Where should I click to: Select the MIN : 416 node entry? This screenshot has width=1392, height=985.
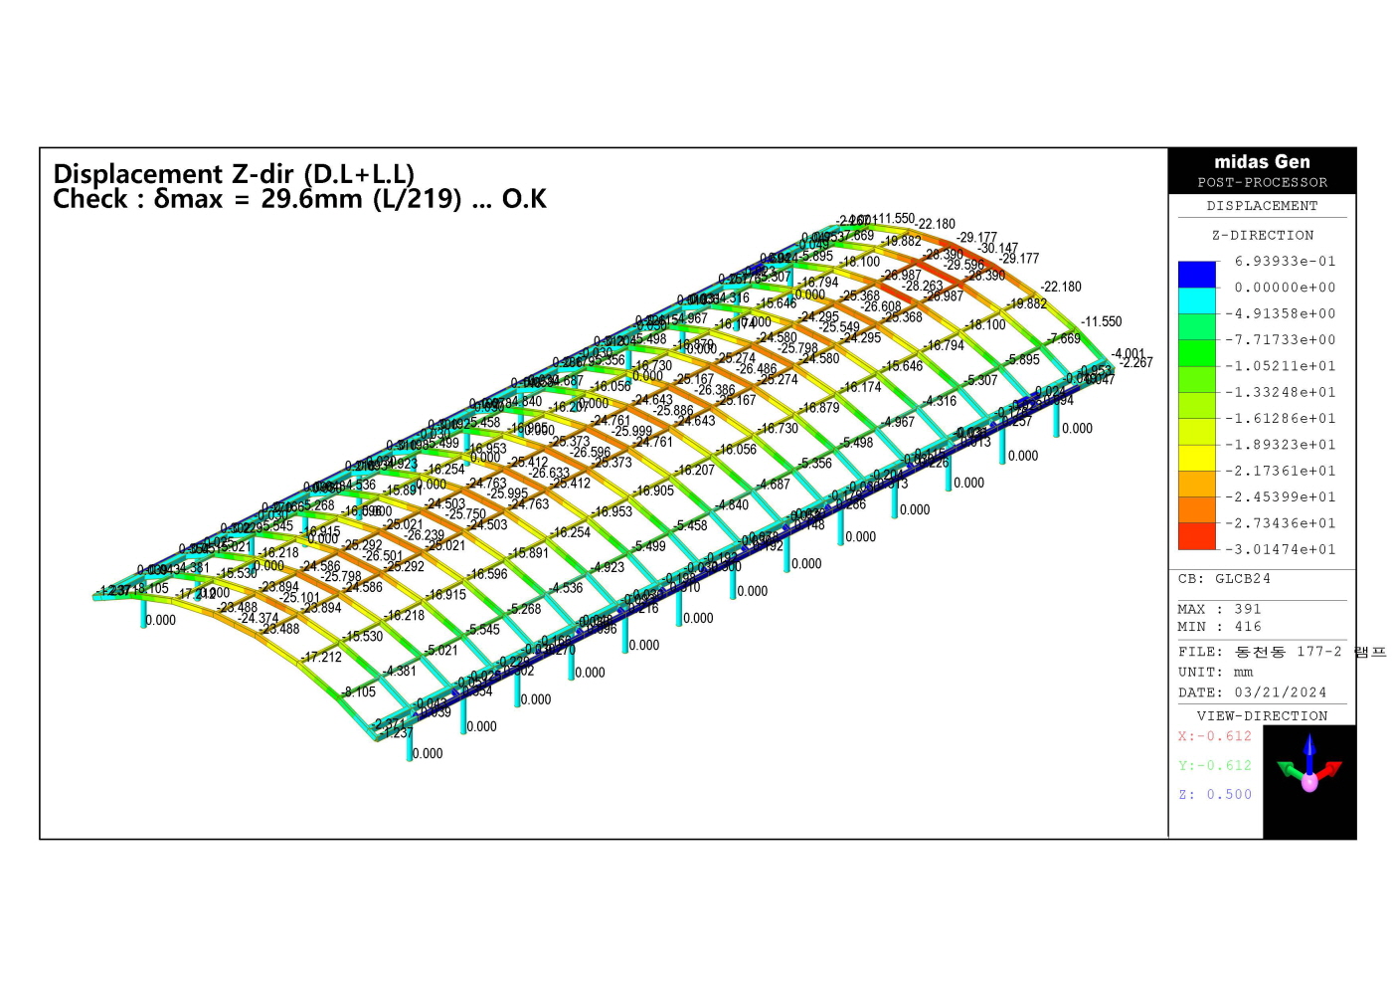[x=1219, y=627]
